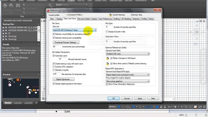
Task: Add a new layout with plus tab
Action: tap(36, 103)
